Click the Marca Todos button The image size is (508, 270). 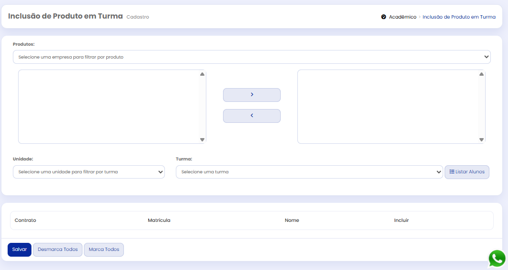point(104,250)
